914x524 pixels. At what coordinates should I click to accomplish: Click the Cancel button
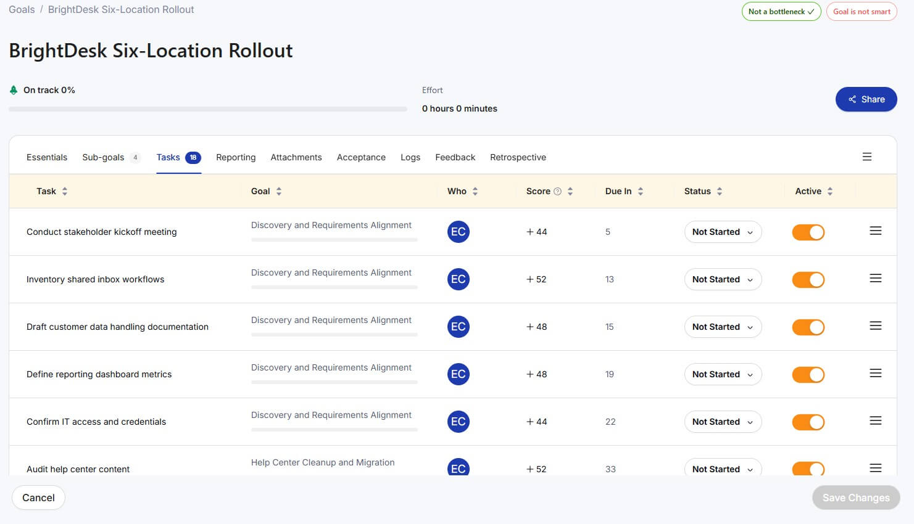pyautogui.click(x=38, y=497)
